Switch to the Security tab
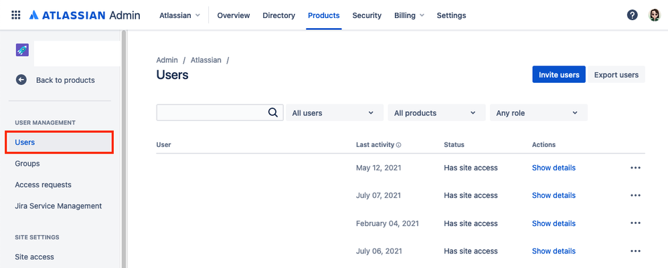The width and height of the screenshot is (668, 268). point(367,15)
